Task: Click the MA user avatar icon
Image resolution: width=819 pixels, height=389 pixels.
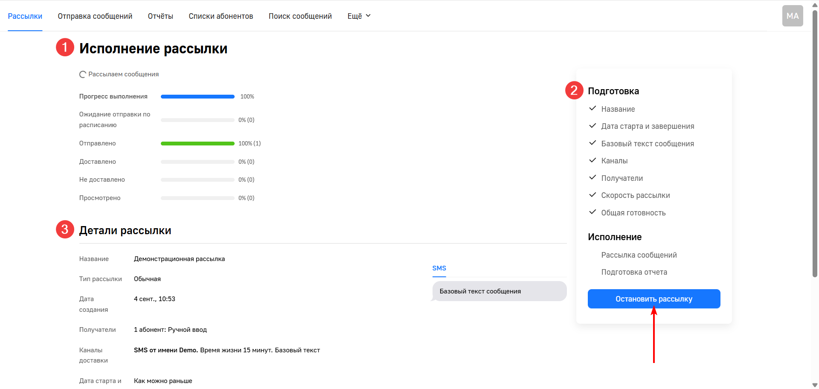Action: pyautogui.click(x=792, y=16)
